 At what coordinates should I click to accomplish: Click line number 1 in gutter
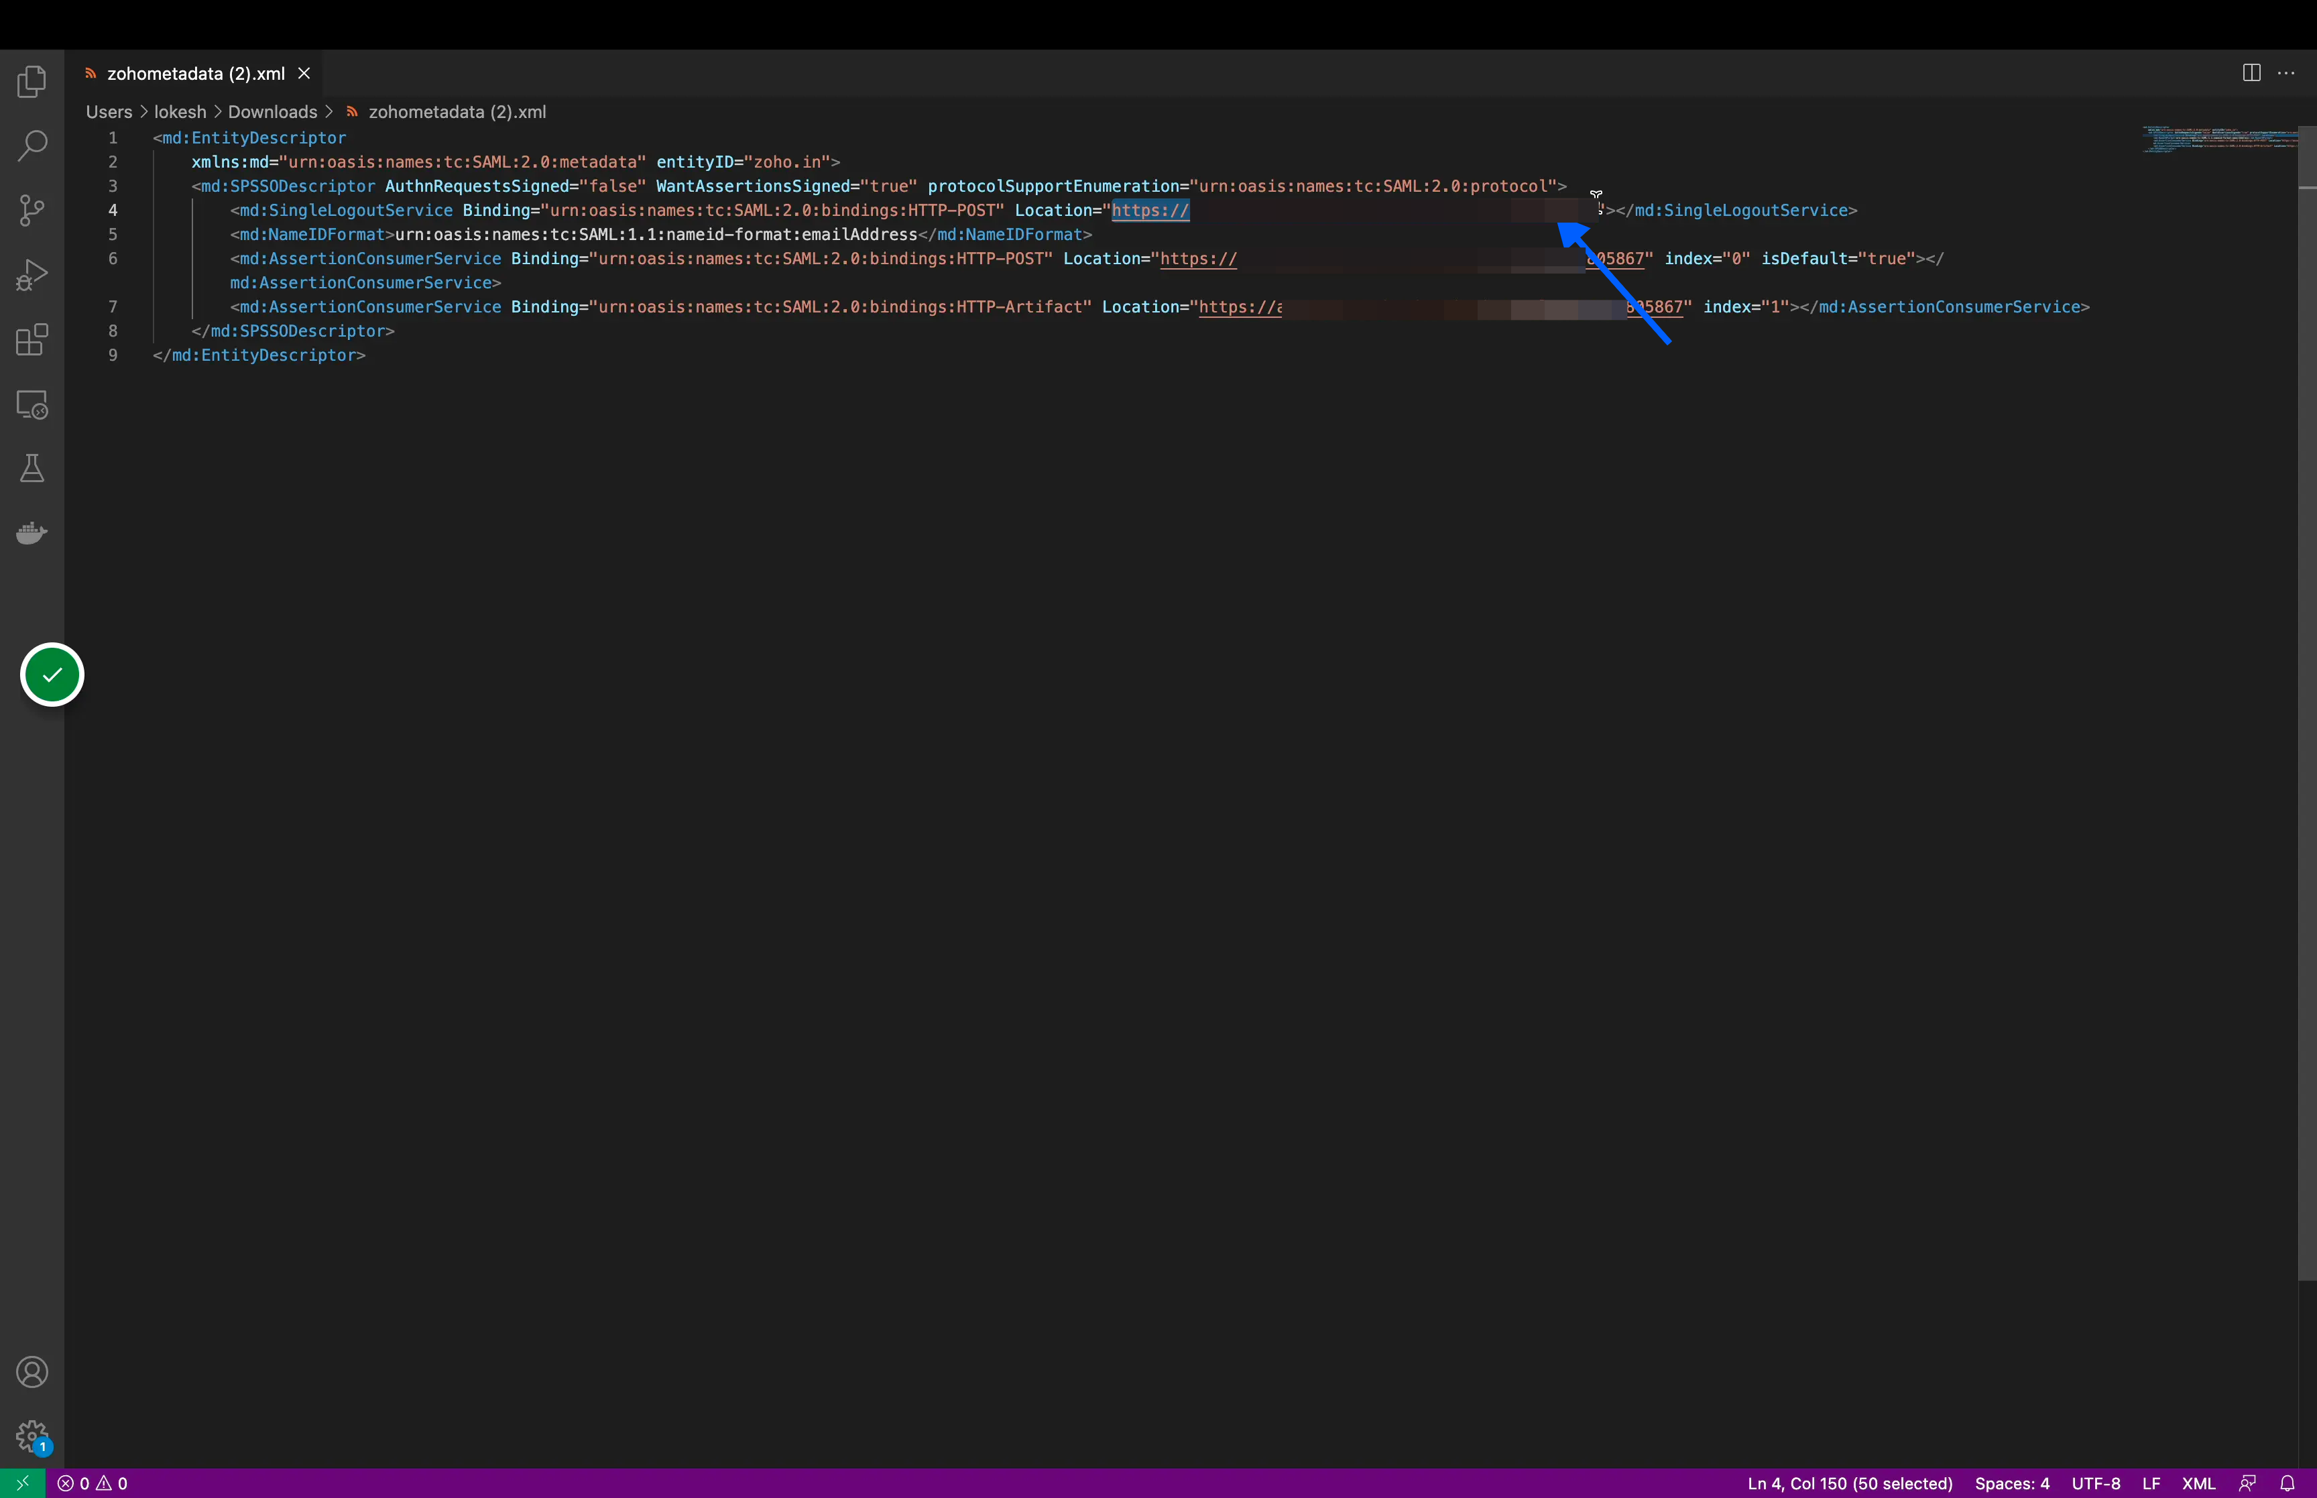(113, 138)
